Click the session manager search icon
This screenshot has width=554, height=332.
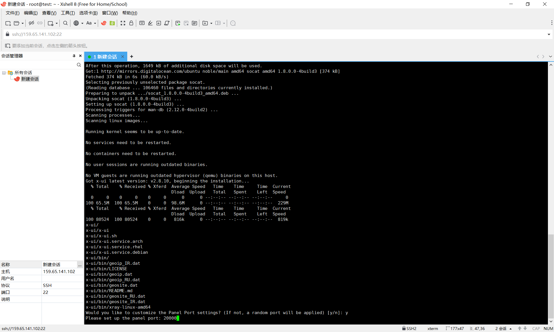coord(79,65)
